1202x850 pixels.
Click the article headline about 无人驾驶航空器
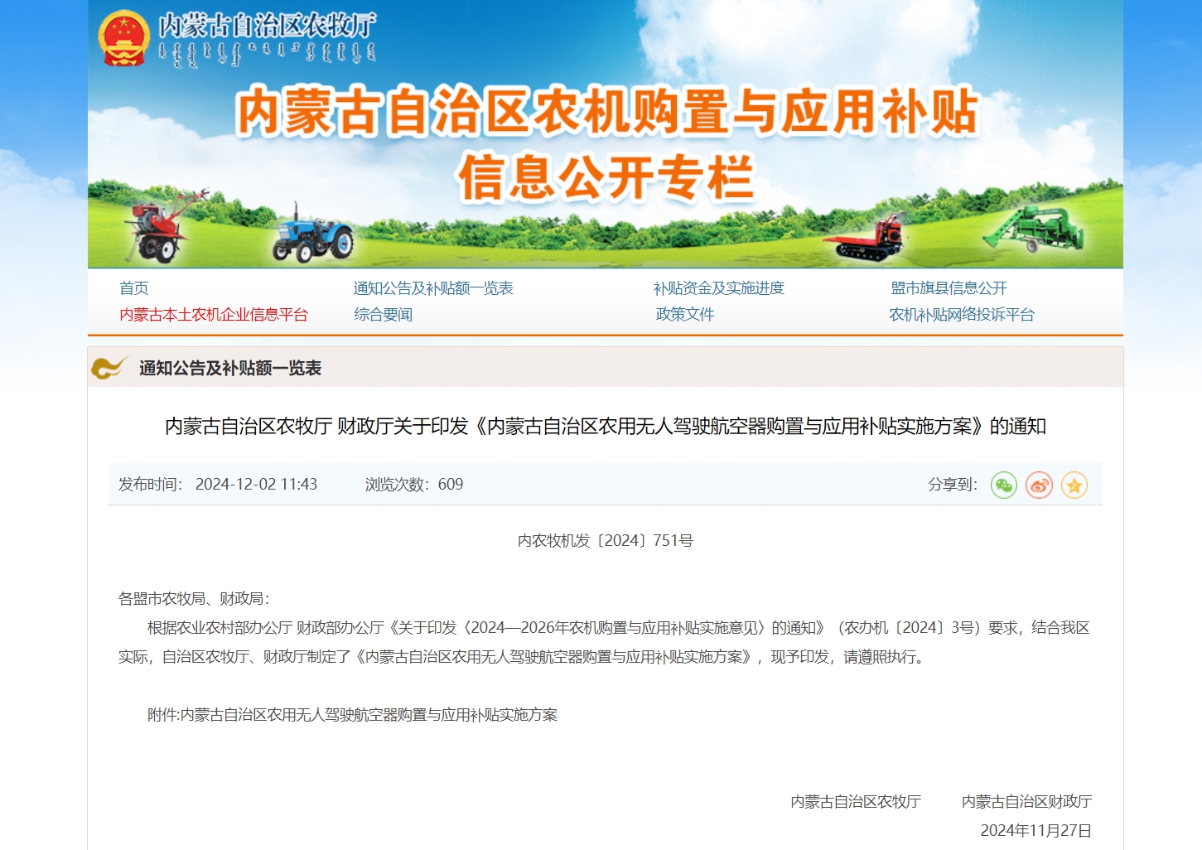605,427
